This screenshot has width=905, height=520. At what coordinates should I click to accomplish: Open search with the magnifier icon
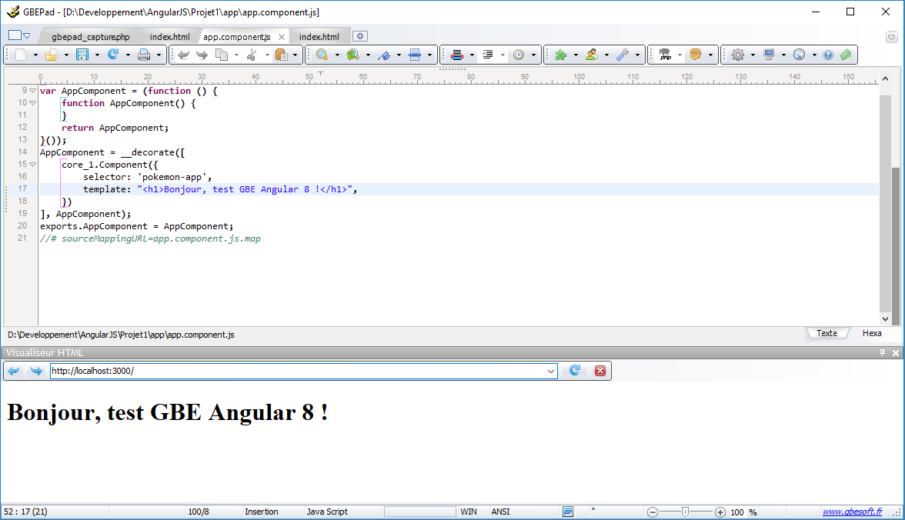(x=322, y=55)
